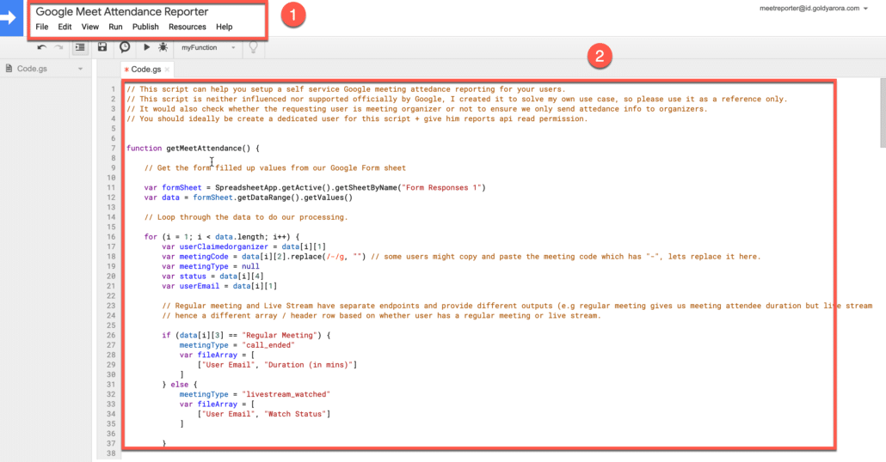
Task: Click the first comment line of the script
Action: (x=346, y=89)
